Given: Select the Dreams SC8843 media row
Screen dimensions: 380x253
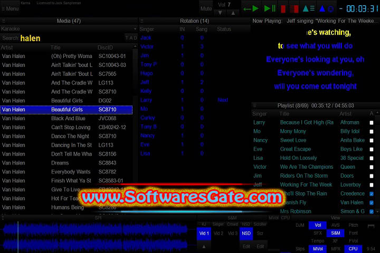Looking at the screenshot, I should (66, 163).
